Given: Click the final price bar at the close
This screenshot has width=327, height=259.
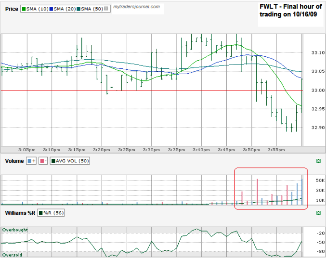Looking at the screenshot, I should coord(302,96).
